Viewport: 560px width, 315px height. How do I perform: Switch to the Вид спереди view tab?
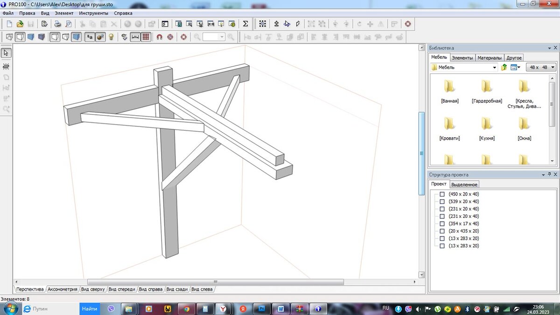(121, 289)
